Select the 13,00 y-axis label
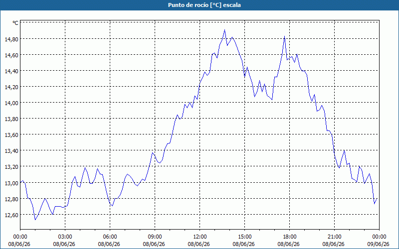This screenshot has height=249, width=399. pyautogui.click(x=11, y=183)
